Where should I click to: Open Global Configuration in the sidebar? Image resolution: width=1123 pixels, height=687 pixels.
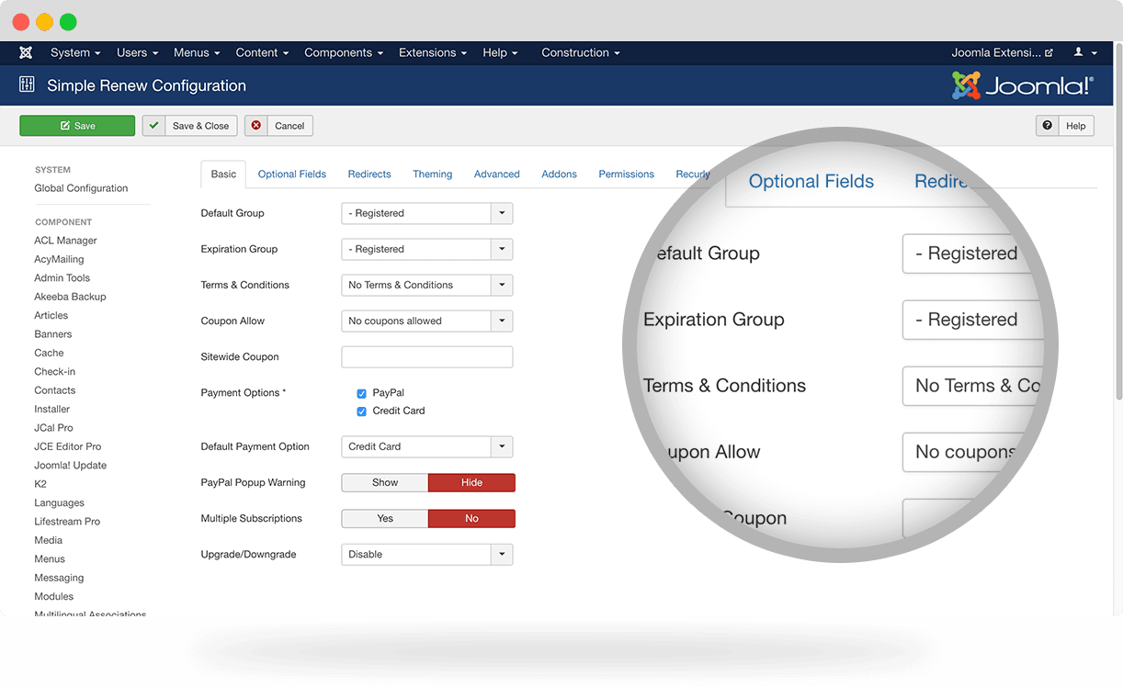(81, 188)
